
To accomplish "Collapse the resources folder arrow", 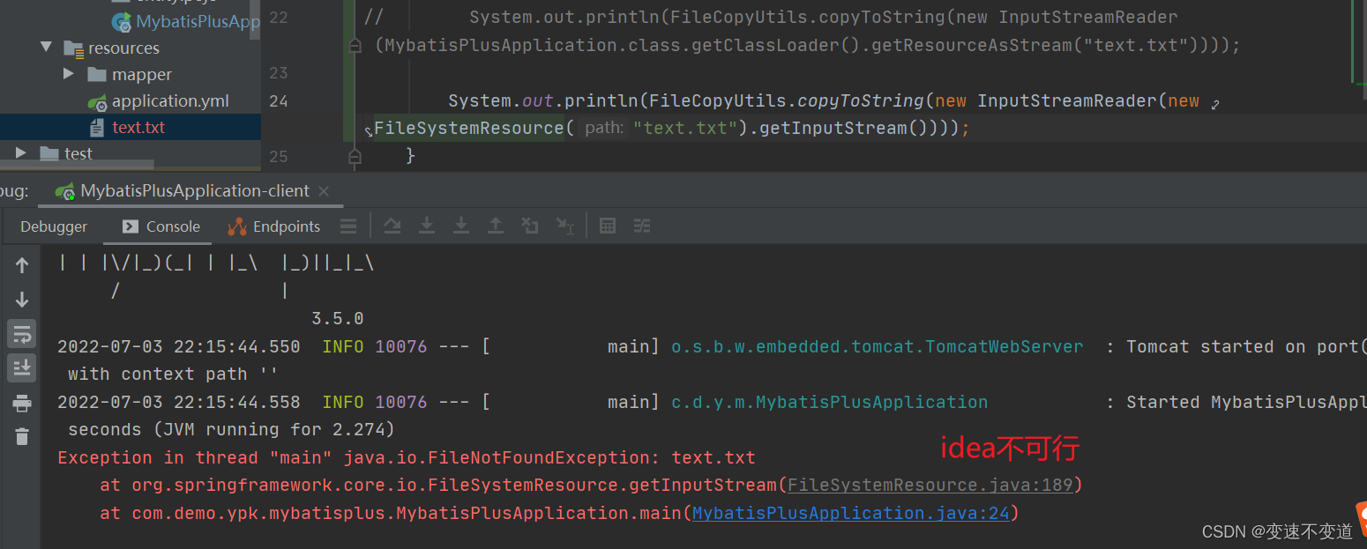I will coord(46,48).
